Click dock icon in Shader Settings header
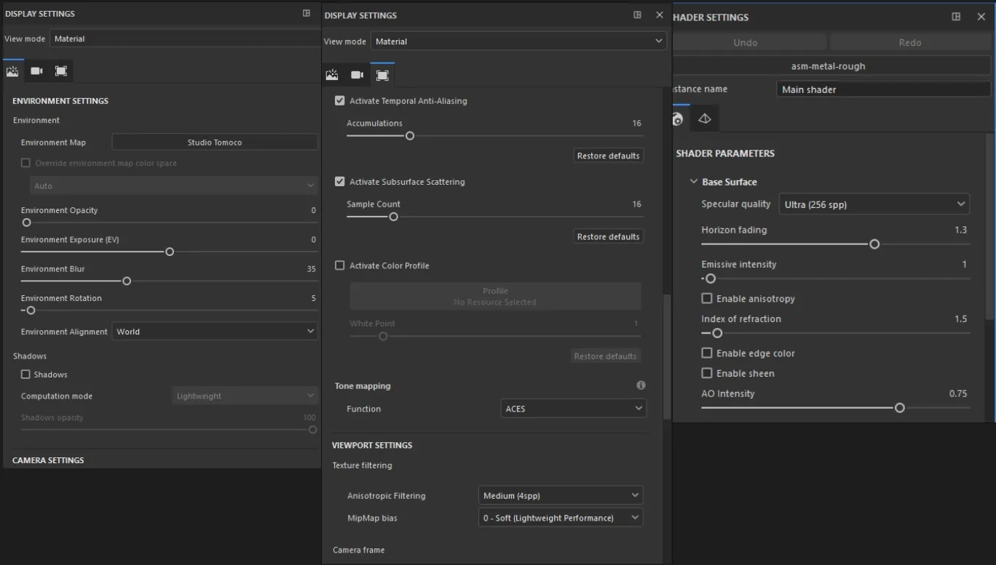996x565 pixels. click(x=957, y=17)
